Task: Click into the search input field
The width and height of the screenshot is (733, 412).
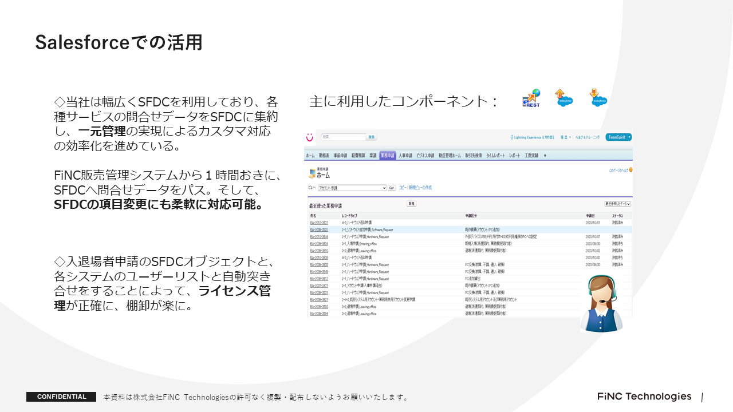Action: click(x=342, y=137)
